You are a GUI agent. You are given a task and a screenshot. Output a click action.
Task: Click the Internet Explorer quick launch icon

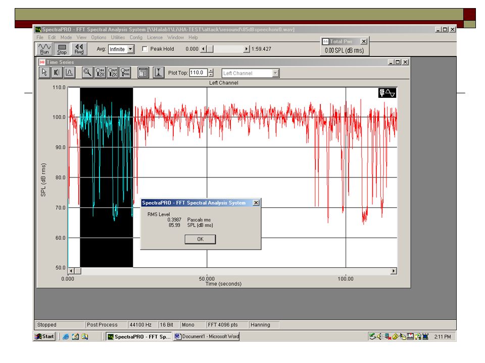pyautogui.click(x=66, y=337)
